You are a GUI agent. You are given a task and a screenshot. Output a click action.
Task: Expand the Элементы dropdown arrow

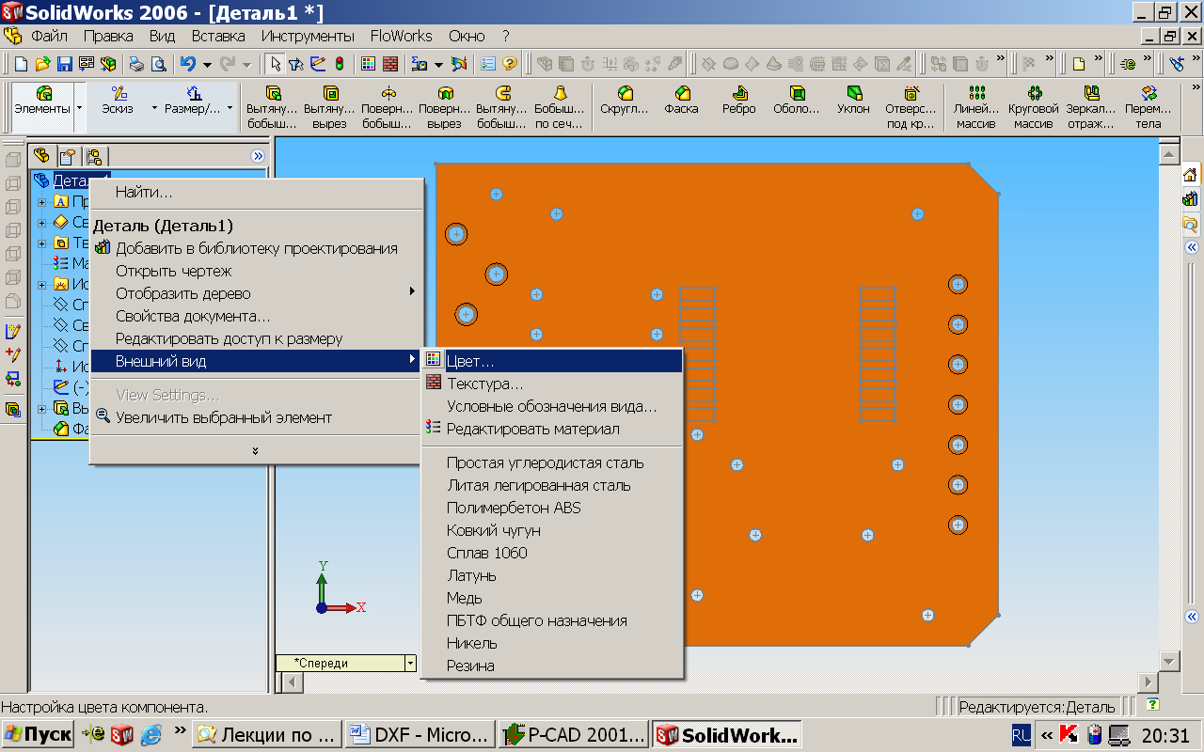[79, 108]
